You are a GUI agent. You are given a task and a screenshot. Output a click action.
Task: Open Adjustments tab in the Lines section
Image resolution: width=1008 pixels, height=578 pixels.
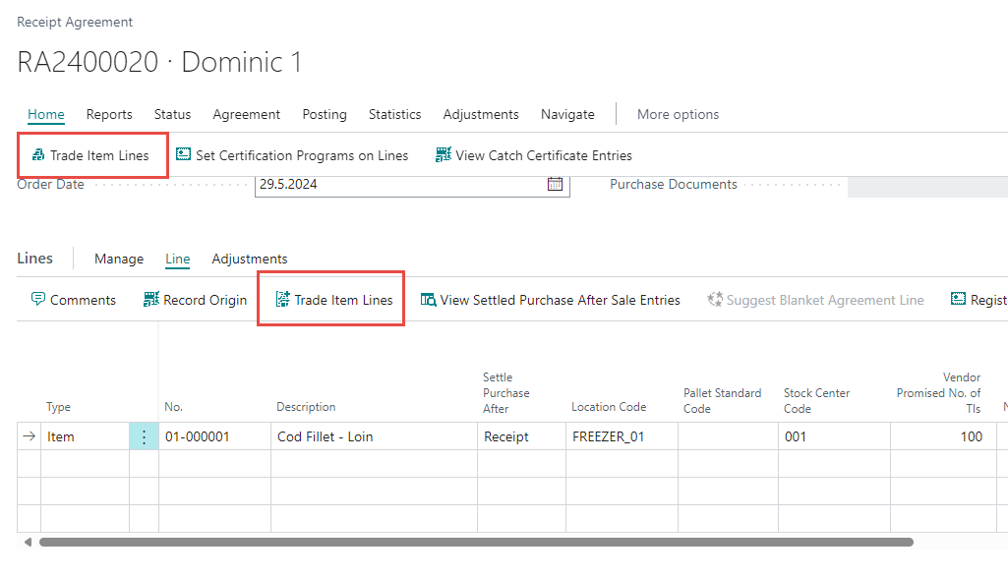point(250,259)
